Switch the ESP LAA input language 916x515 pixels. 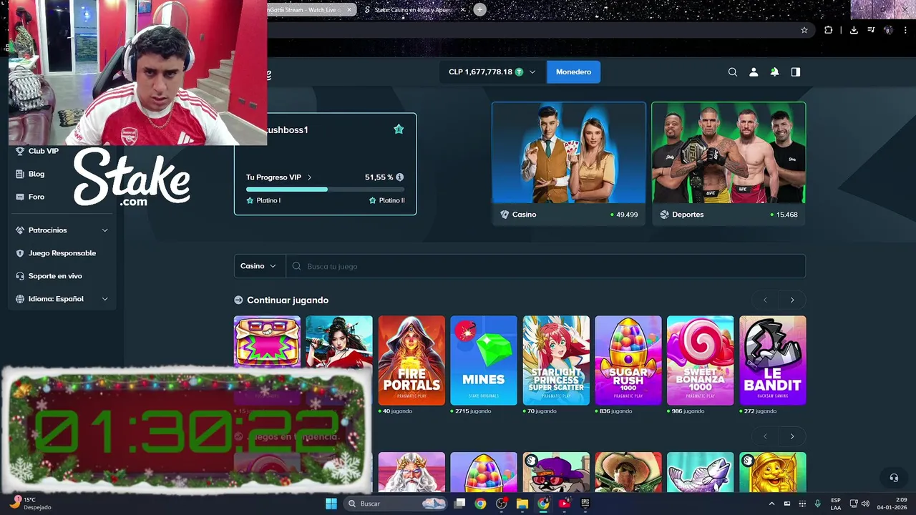[836, 504]
